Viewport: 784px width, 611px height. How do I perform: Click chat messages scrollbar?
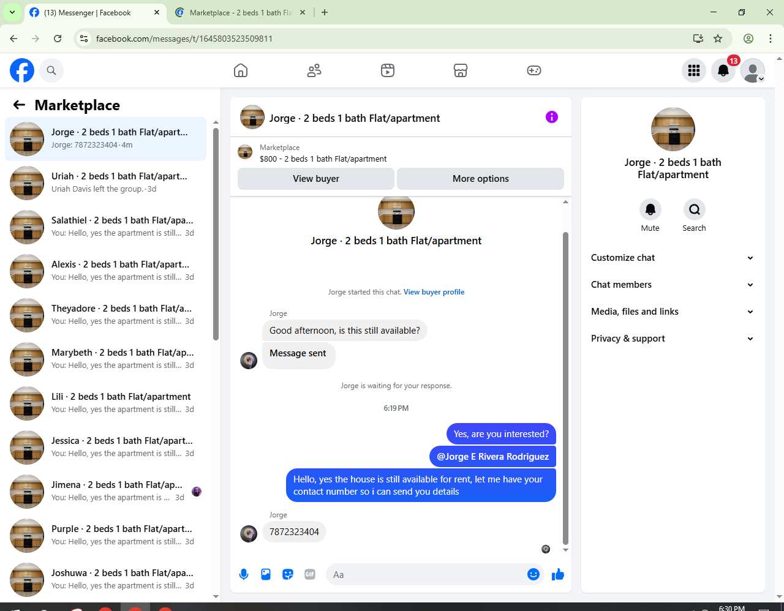(x=565, y=388)
